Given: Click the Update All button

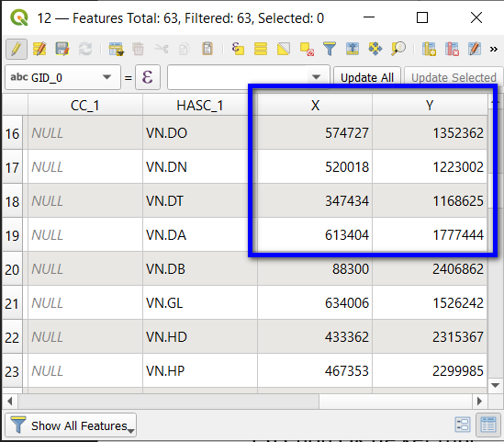Looking at the screenshot, I should [367, 77].
